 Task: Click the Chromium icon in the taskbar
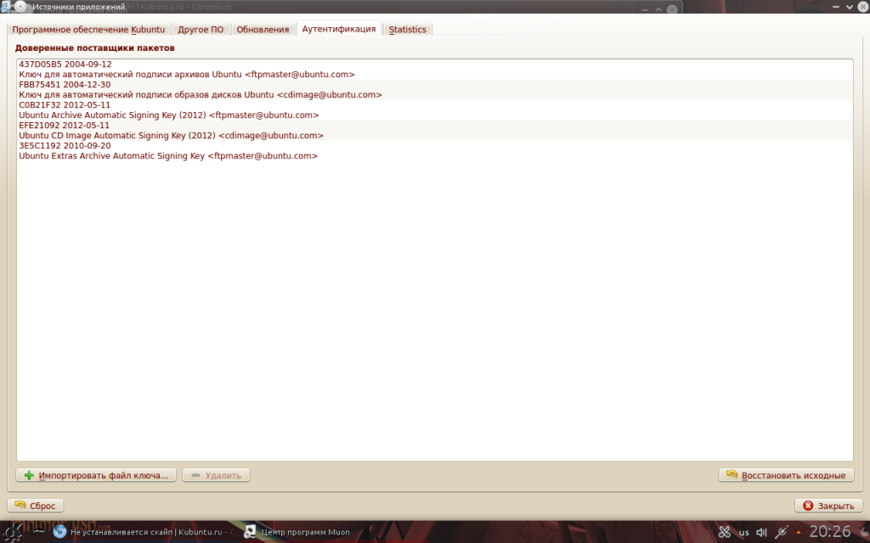click(x=60, y=532)
